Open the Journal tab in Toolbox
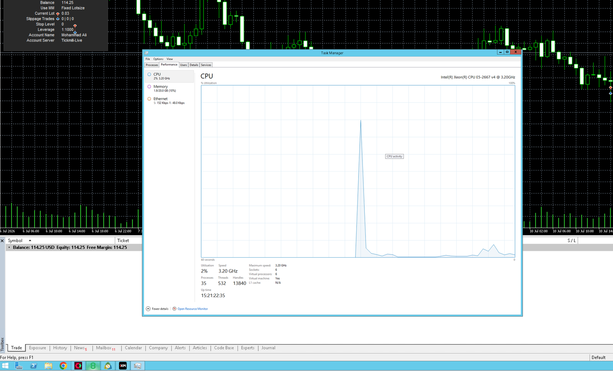This screenshot has height=371, width=613. tap(268, 348)
